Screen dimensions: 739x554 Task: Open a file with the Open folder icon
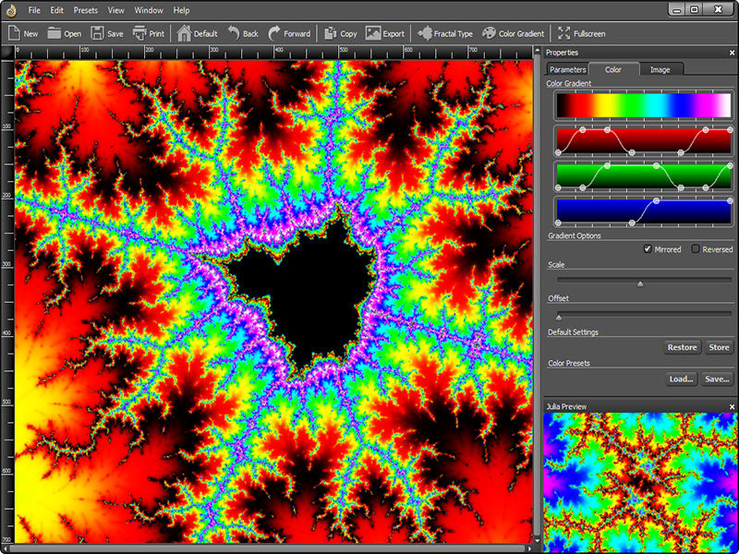55,33
